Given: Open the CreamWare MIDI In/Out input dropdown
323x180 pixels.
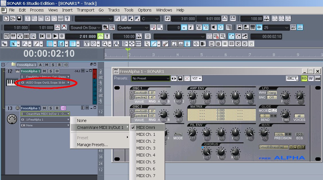Looking at the screenshot, I should pos(45,114).
